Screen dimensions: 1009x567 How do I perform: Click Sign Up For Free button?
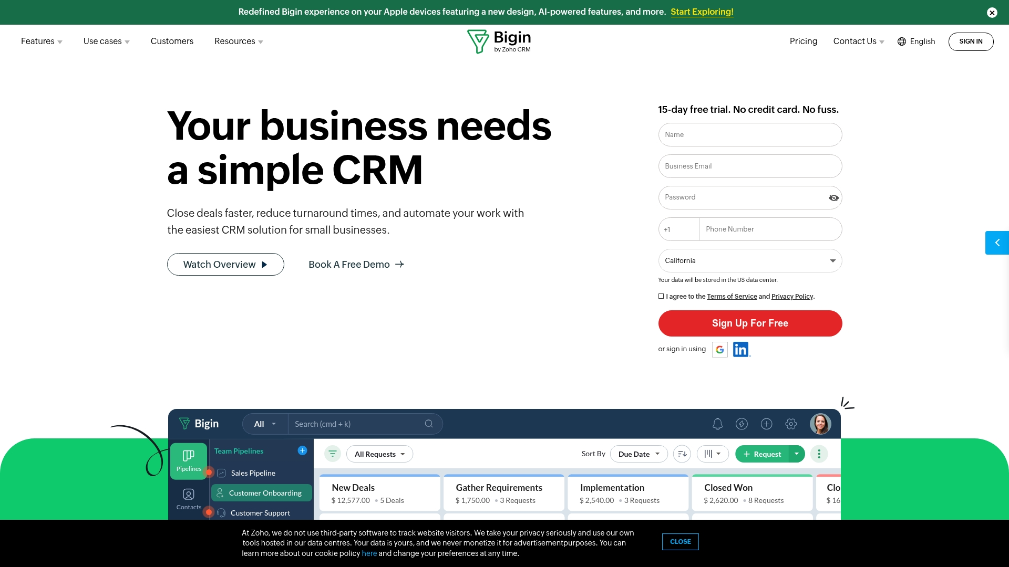750,323
